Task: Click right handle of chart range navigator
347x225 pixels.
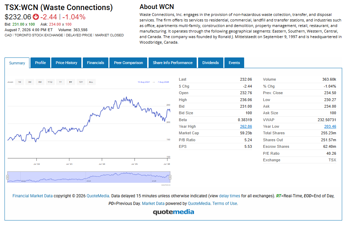Action: (170, 177)
